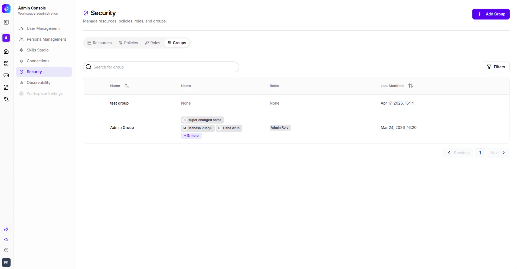Open the help question-mark icon
Image resolution: width=517 pixels, height=269 pixels.
tap(6, 250)
